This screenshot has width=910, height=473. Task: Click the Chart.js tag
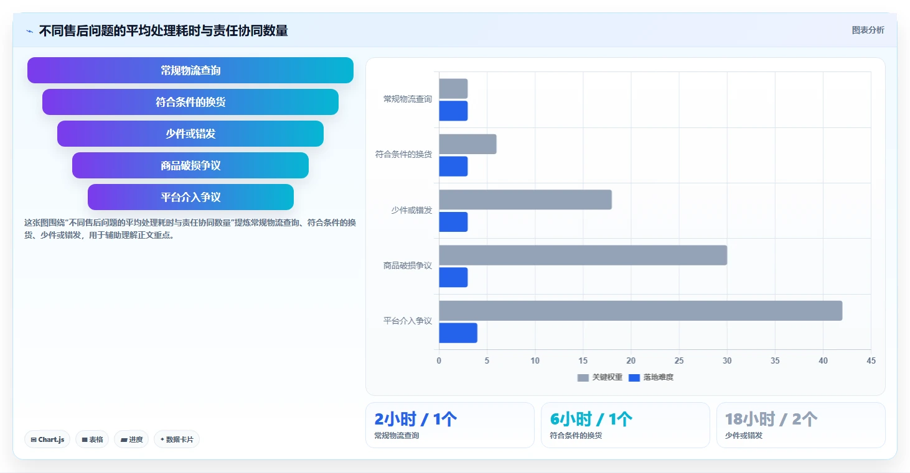coord(47,439)
